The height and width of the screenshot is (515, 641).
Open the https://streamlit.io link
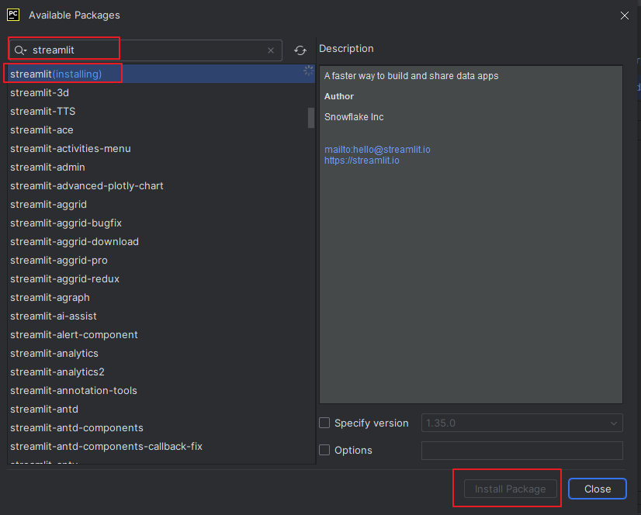[x=362, y=161]
